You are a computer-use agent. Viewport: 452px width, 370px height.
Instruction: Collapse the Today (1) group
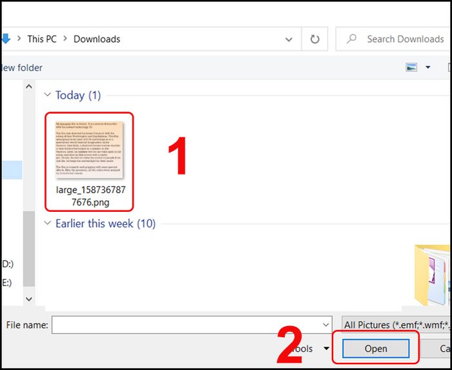[47, 94]
